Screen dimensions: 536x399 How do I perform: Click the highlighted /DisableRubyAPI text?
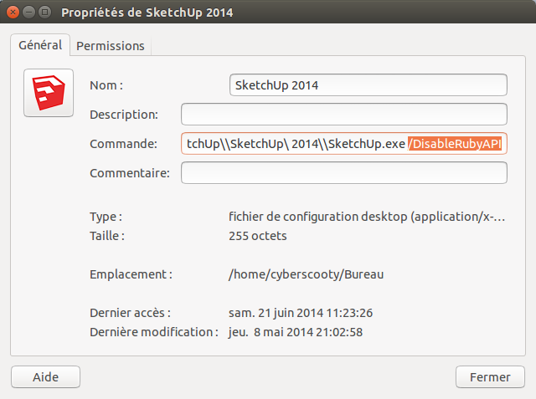point(455,144)
